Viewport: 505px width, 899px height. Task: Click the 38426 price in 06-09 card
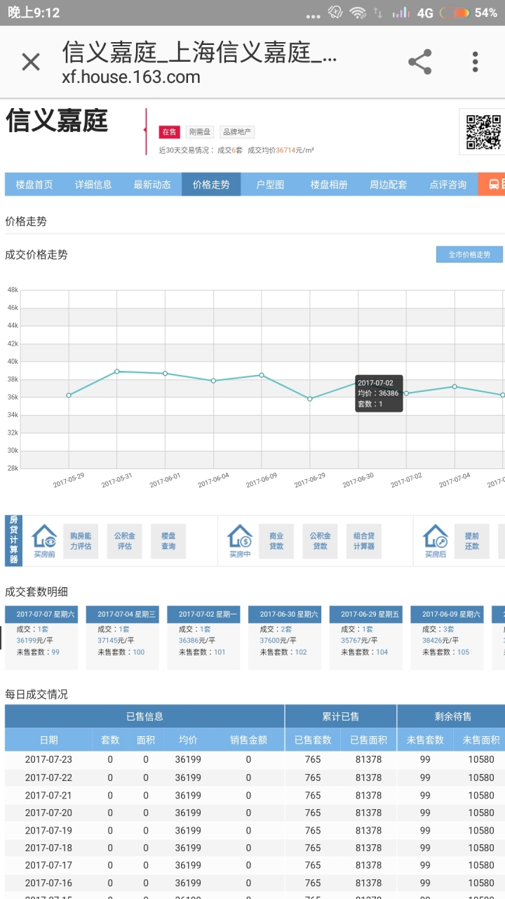pos(432,641)
